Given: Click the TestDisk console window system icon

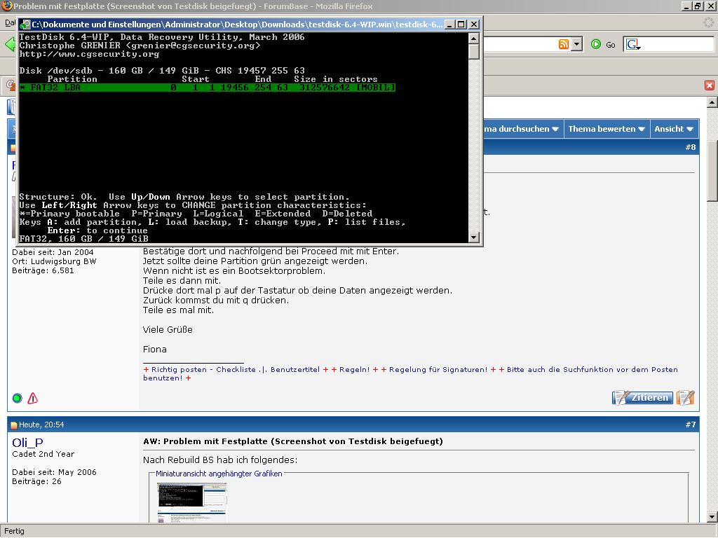Looking at the screenshot, I should click(25, 25).
